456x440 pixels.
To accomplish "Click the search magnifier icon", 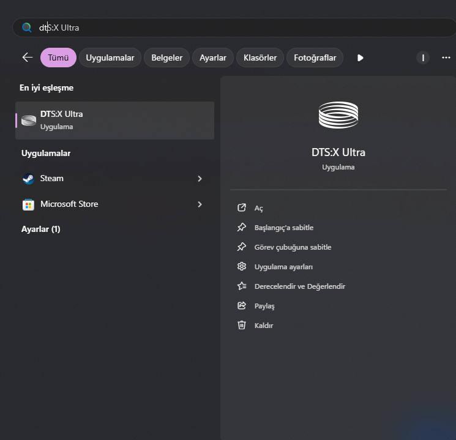I will 27,28.
